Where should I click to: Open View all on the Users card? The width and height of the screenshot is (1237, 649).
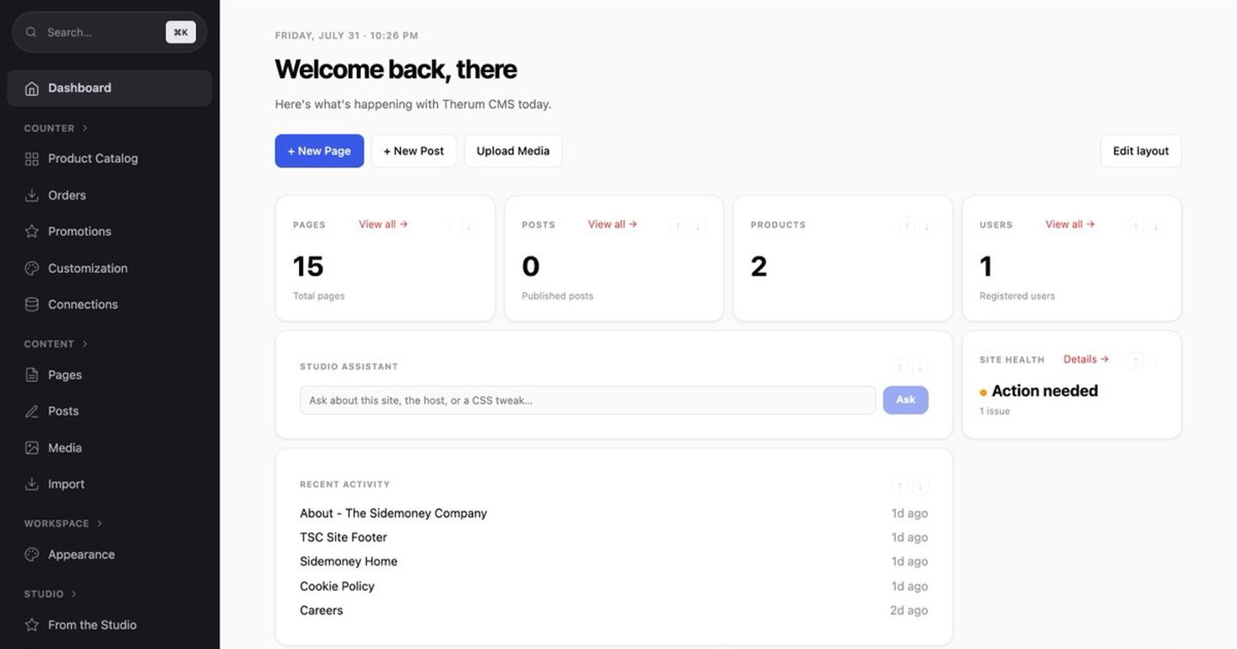pos(1070,224)
